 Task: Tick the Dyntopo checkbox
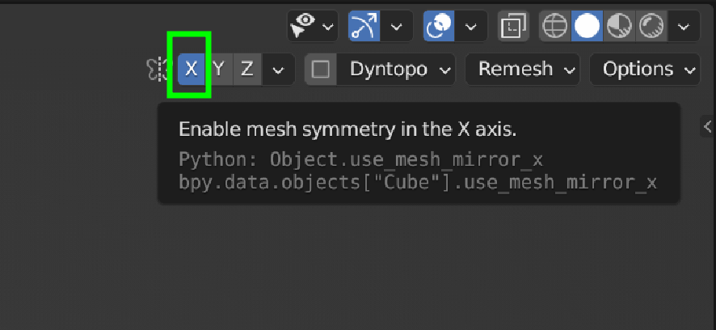coord(321,69)
